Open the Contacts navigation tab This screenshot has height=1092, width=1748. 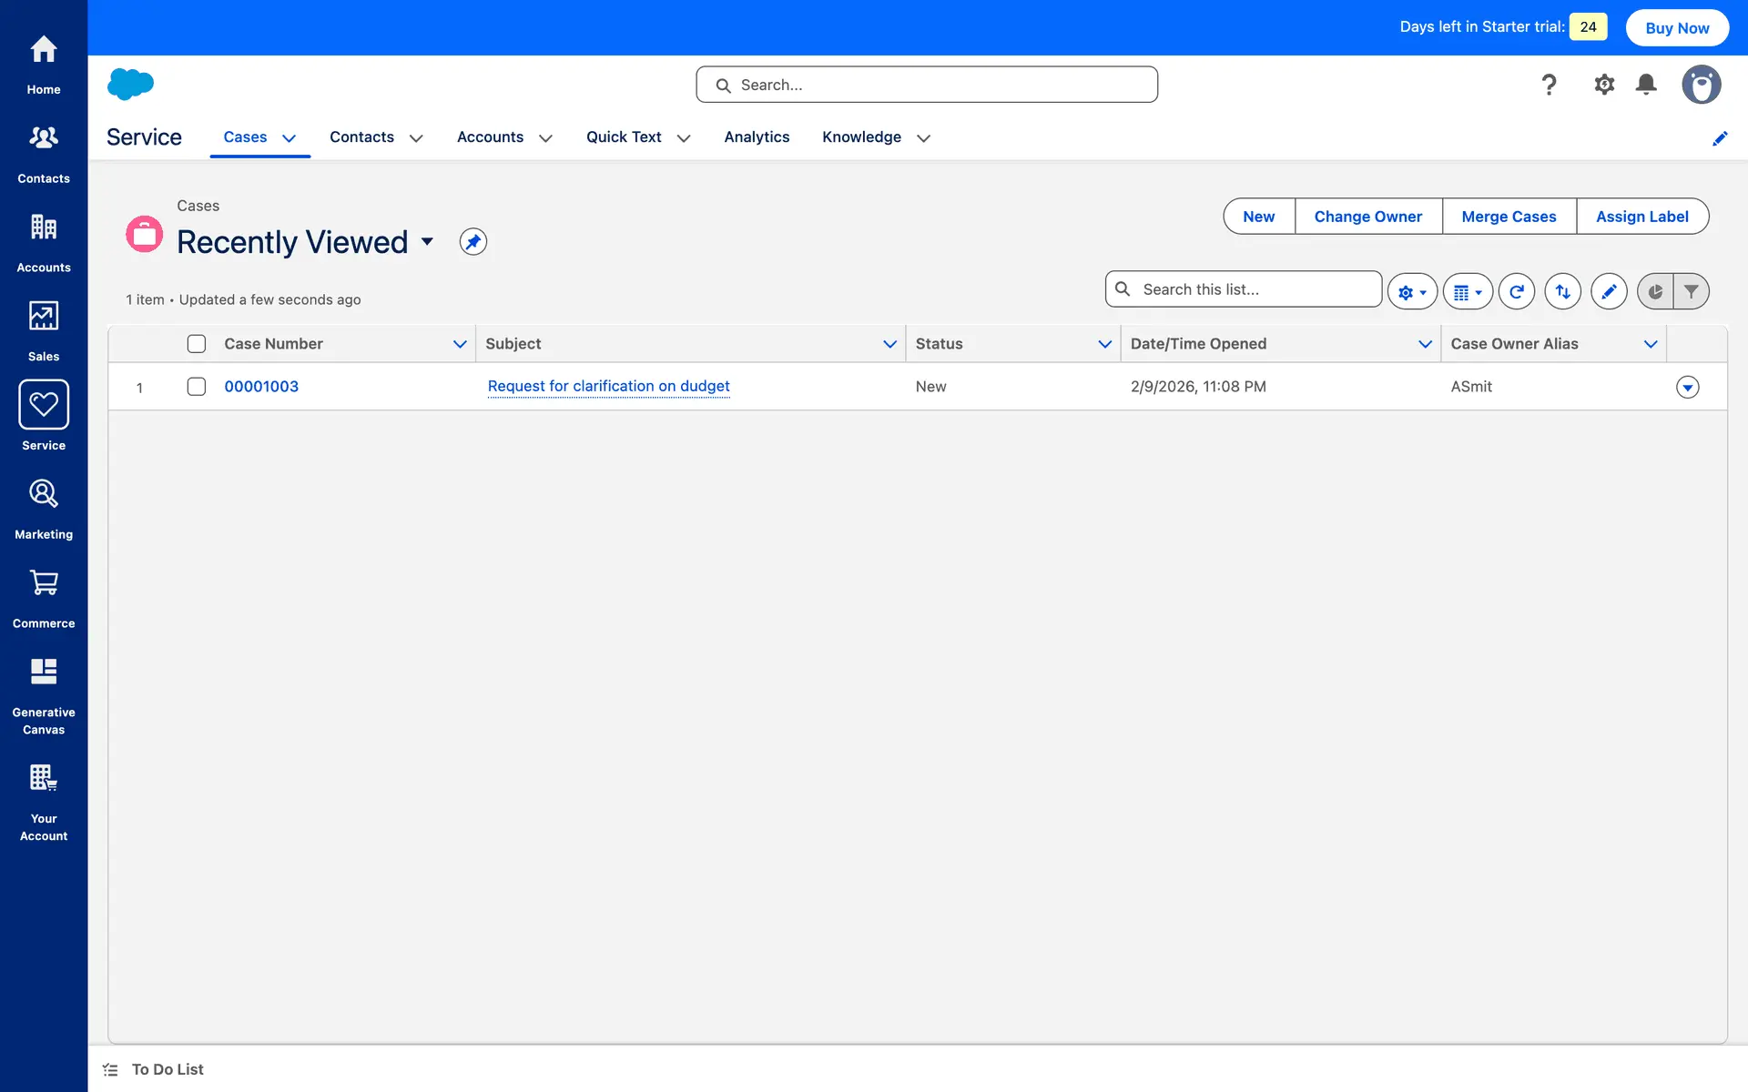click(x=361, y=137)
